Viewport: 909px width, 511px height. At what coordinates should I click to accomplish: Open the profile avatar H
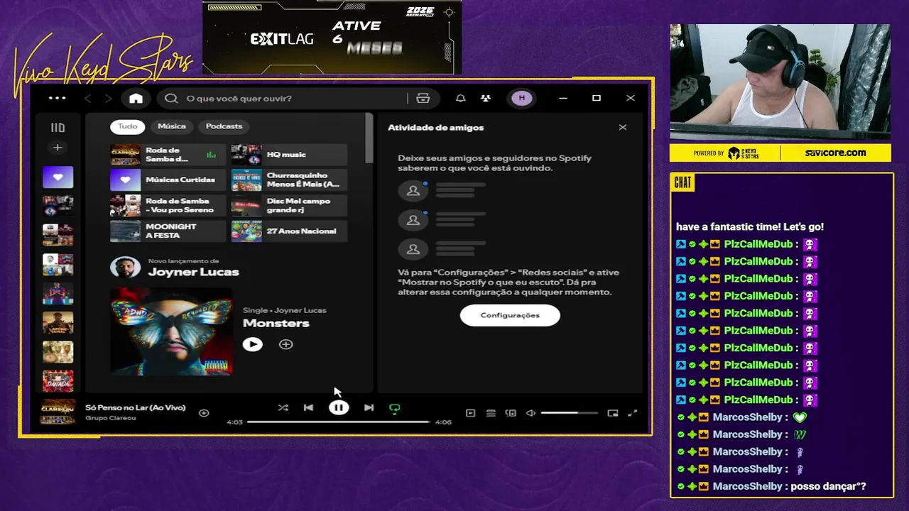[x=522, y=98]
